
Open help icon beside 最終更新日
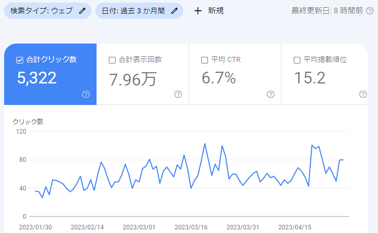[x=370, y=11]
